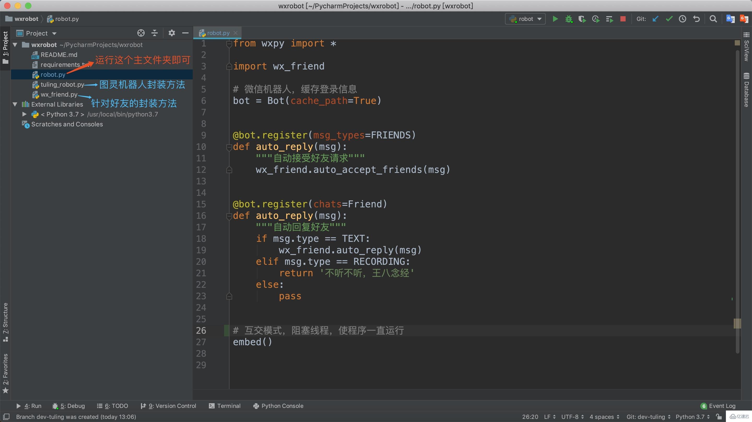The width and height of the screenshot is (752, 422).
Task: Open the 6: TODO tool window
Action: [x=113, y=406]
